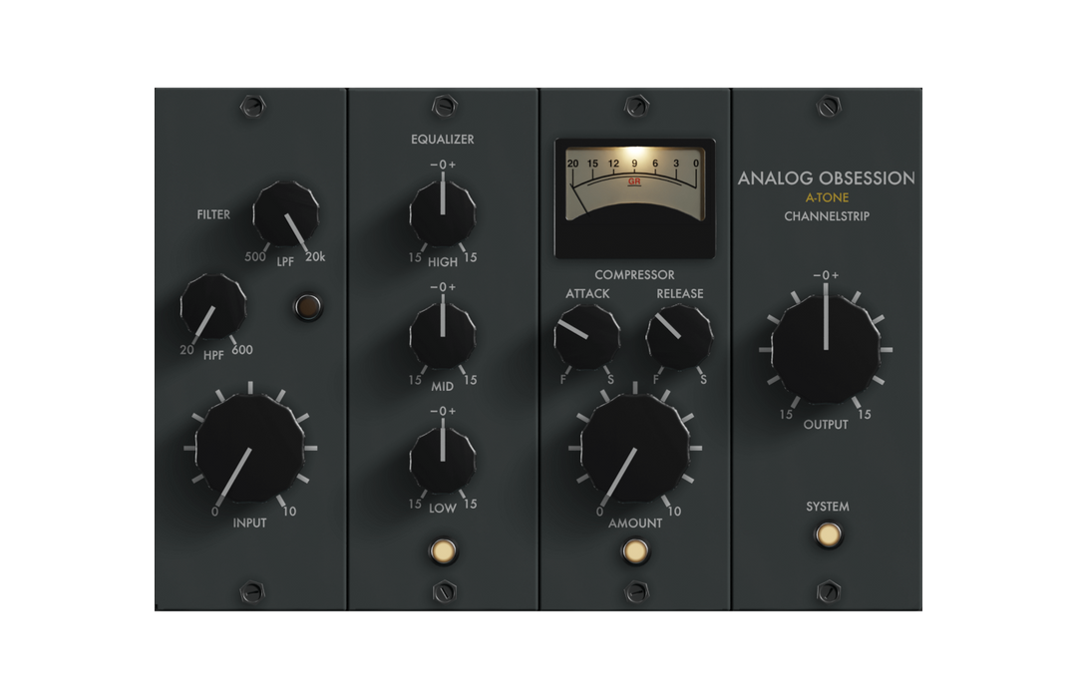Click the bottom screw of compressor module
Viewport: 1077px width, 699px height.
[x=636, y=592]
